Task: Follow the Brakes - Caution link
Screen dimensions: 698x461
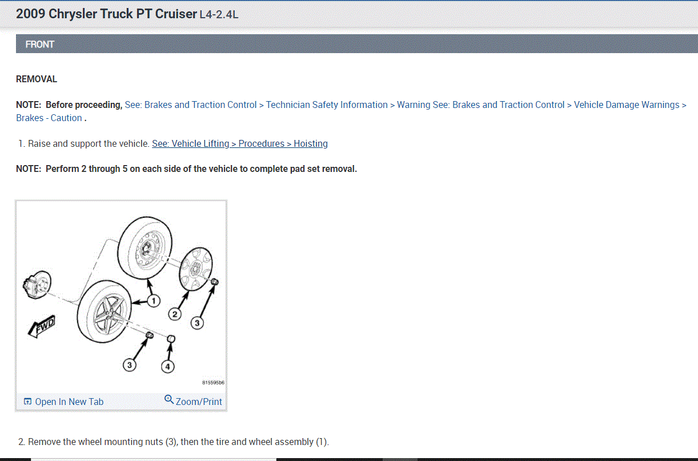Action: pyautogui.click(x=49, y=118)
